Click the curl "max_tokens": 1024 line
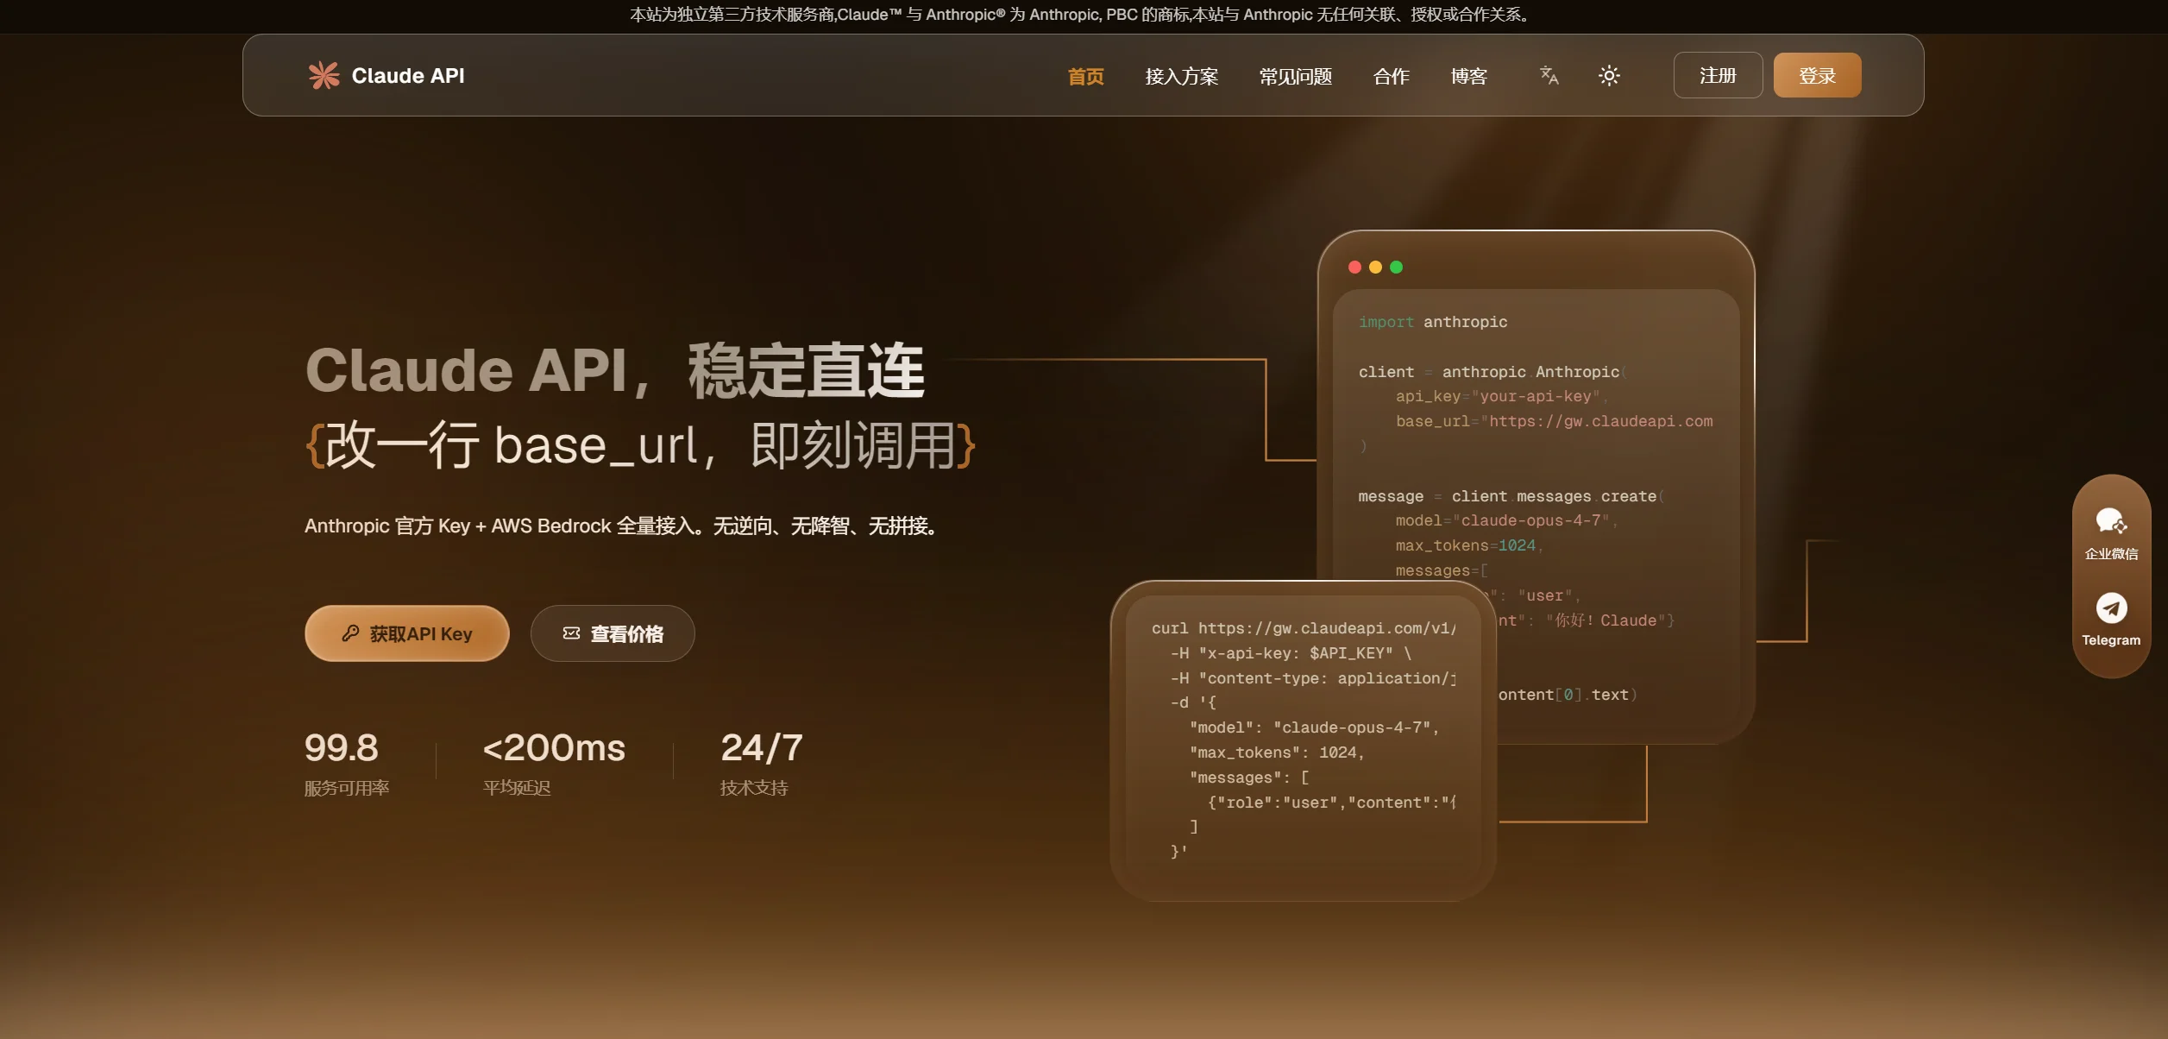Screen dimensions: 2168x1039 tap(1277, 752)
